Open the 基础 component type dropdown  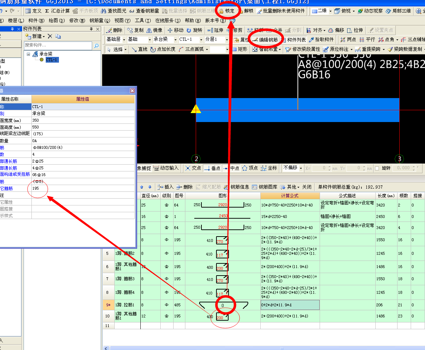[150, 40]
